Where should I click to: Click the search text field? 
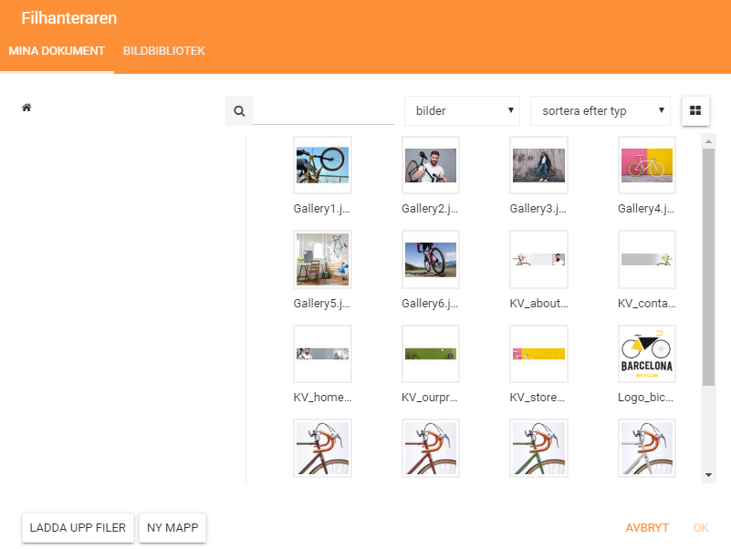click(324, 111)
